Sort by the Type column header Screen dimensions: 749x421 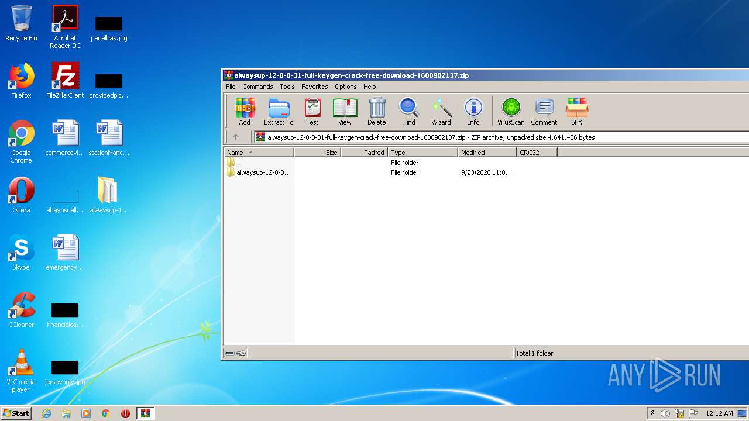tap(422, 153)
